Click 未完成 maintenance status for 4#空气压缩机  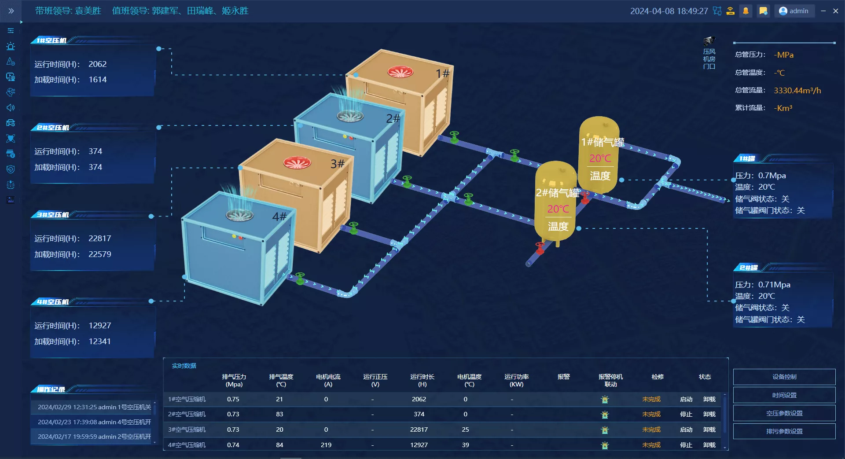pos(651,445)
